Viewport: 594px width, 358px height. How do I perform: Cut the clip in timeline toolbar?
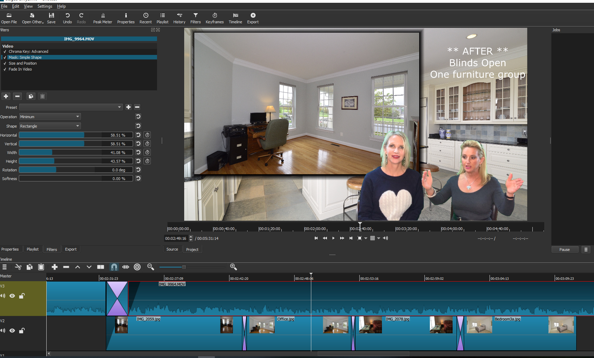18,267
